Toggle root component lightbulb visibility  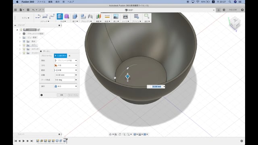pyautogui.click(x=21, y=30)
